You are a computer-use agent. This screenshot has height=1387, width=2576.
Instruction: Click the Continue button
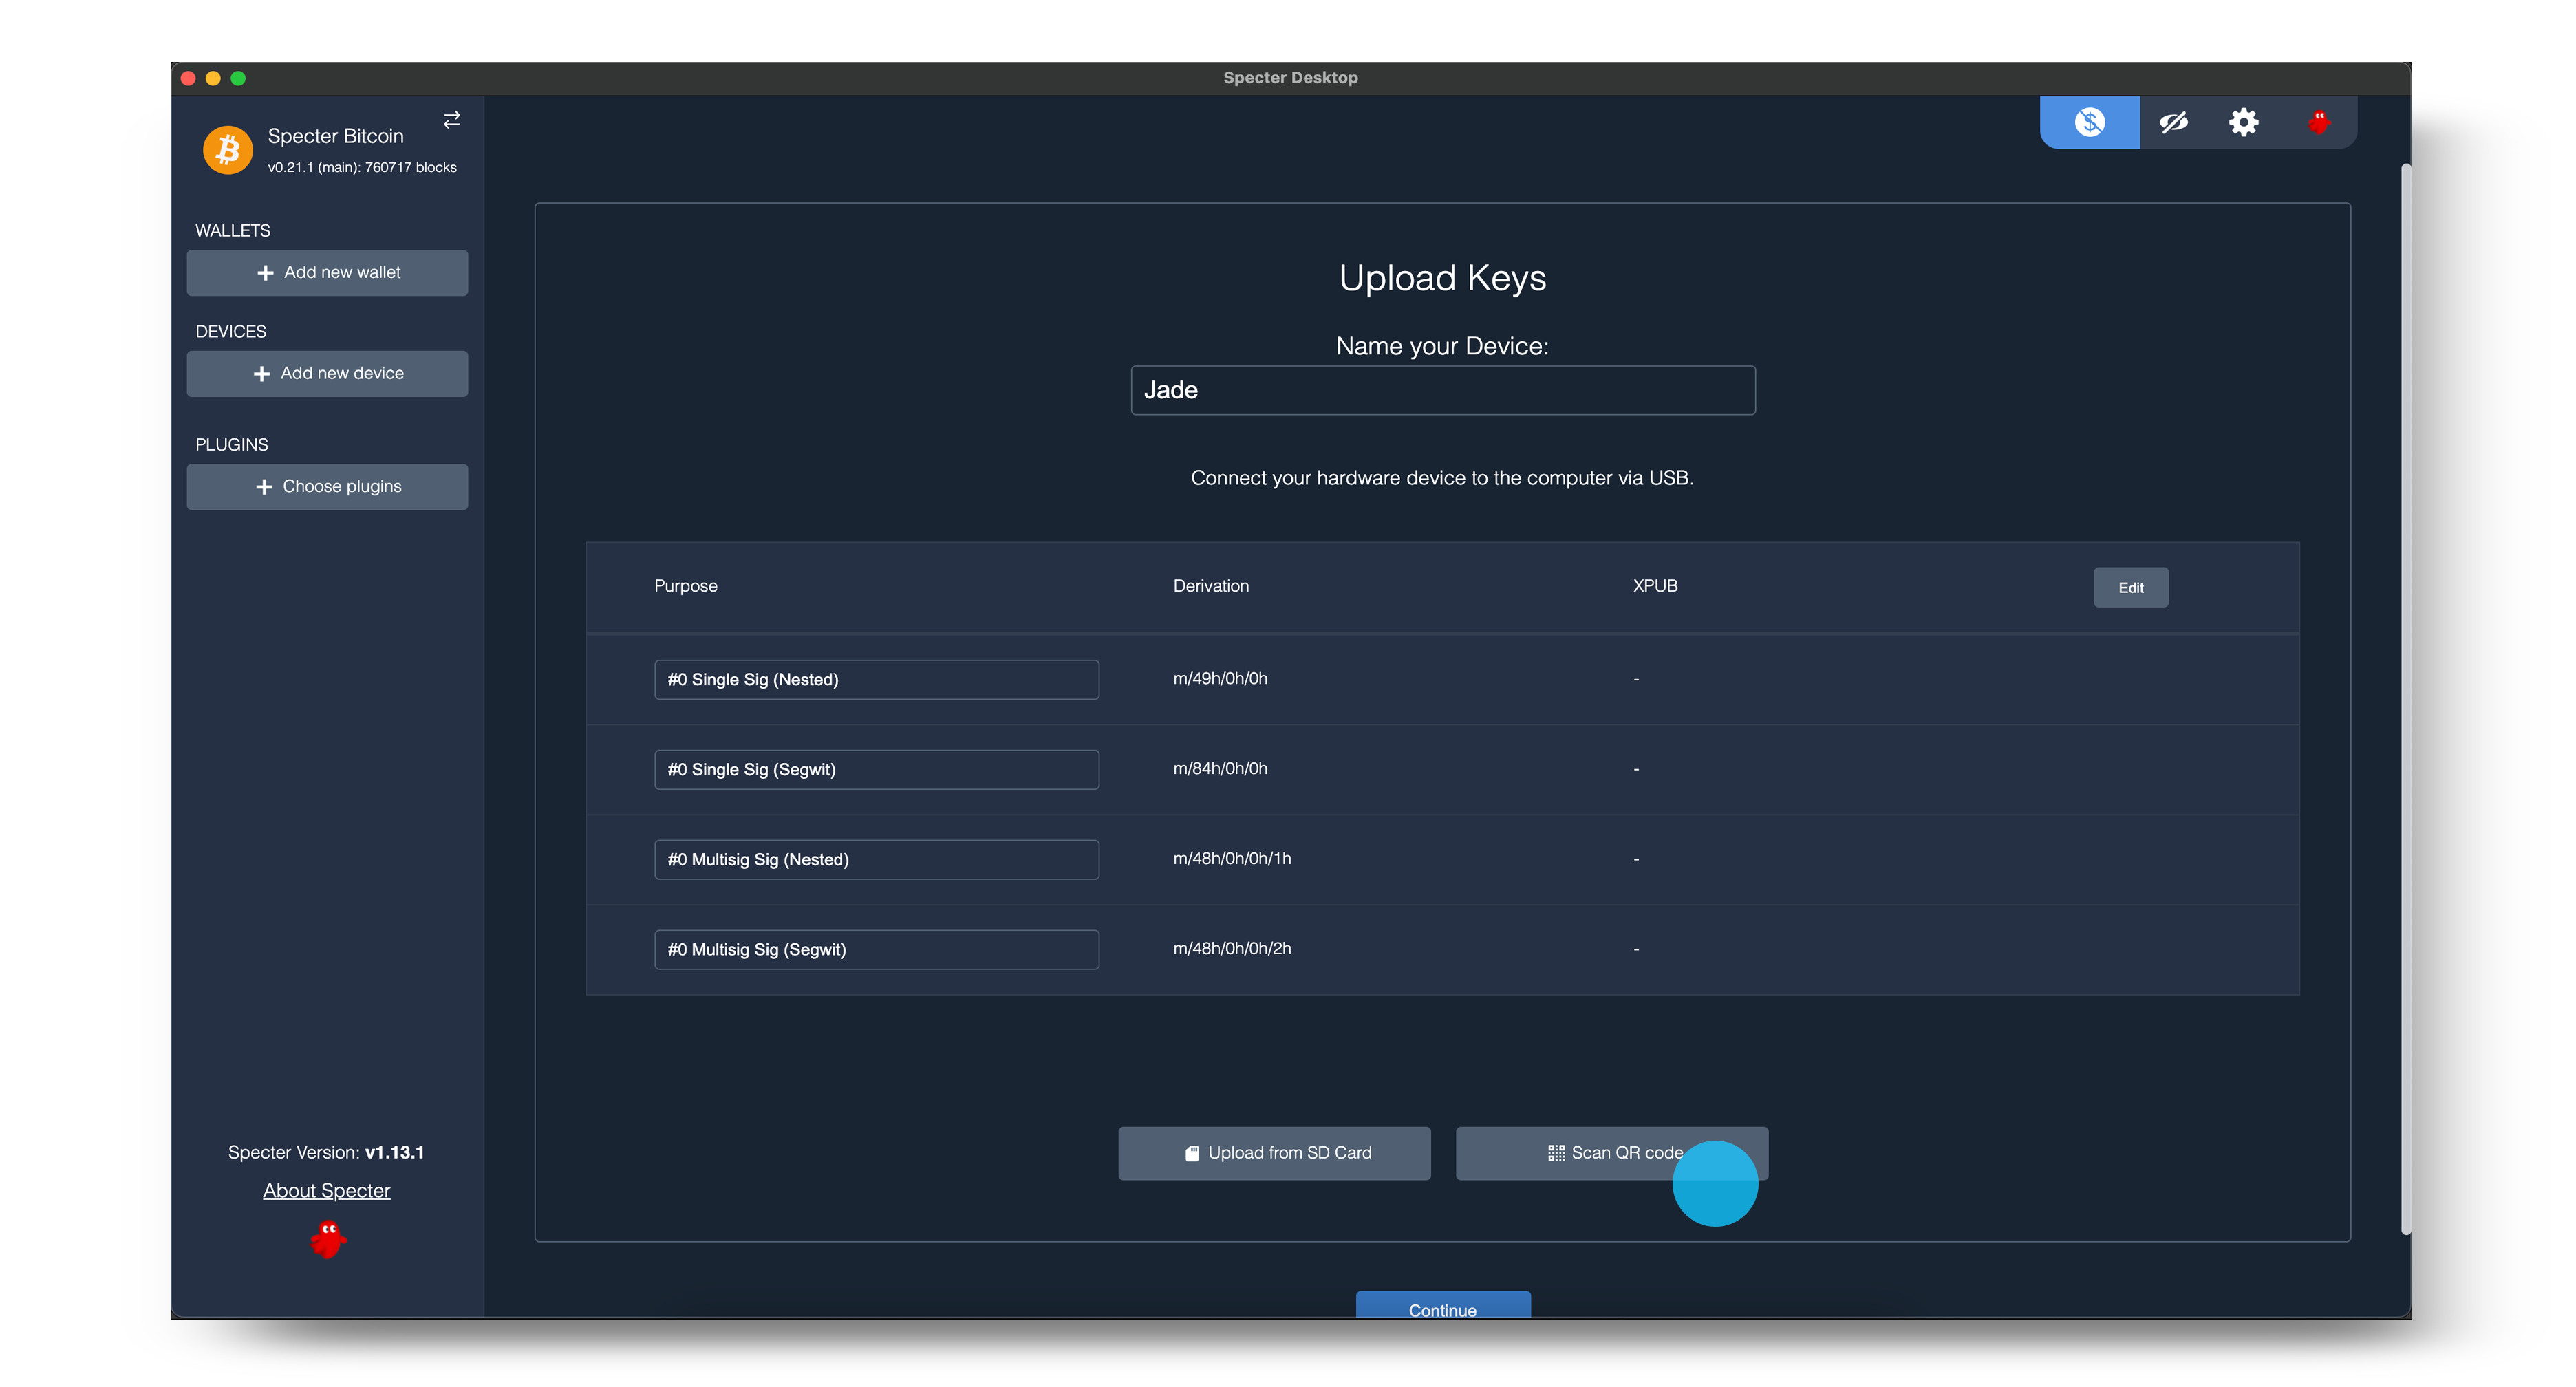point(1442,1305)
